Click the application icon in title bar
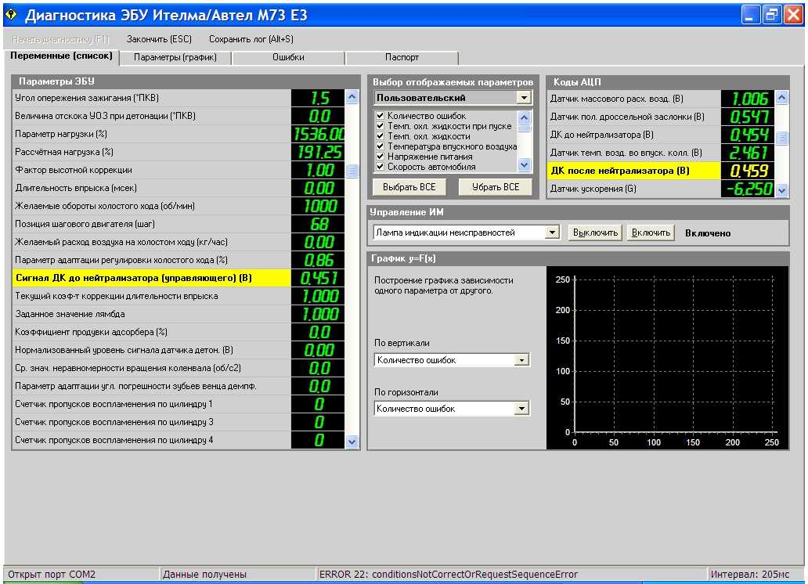This screenshot has width=808, height=584. click(x=11, y=14)
